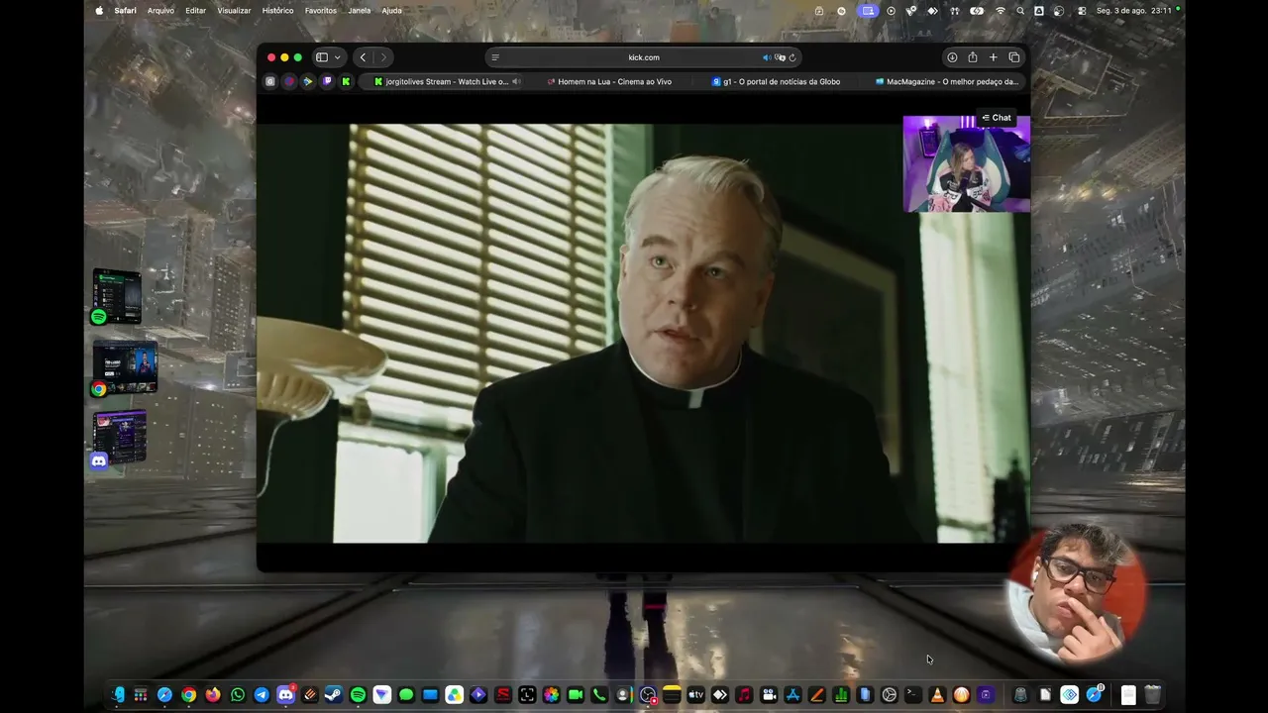Click the kick.com address bar
The image size is (1268, 713).
point(644,57)
